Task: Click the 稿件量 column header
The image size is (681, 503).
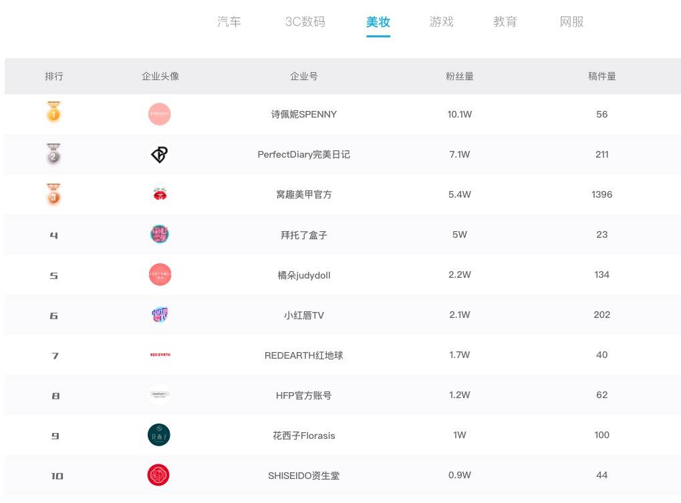Action: [x=601, y=76]
